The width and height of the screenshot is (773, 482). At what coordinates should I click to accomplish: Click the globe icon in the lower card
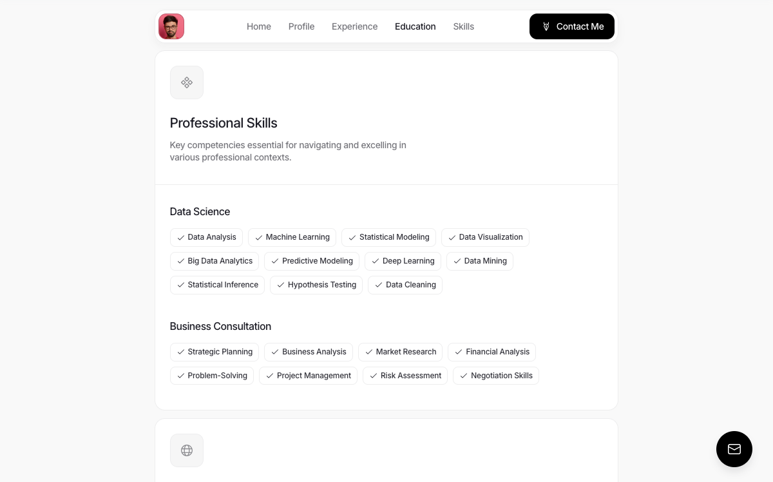coord(187,450)
